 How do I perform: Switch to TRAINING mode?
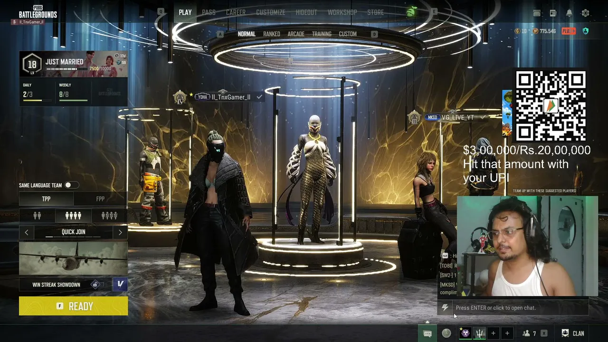[322, 34]
